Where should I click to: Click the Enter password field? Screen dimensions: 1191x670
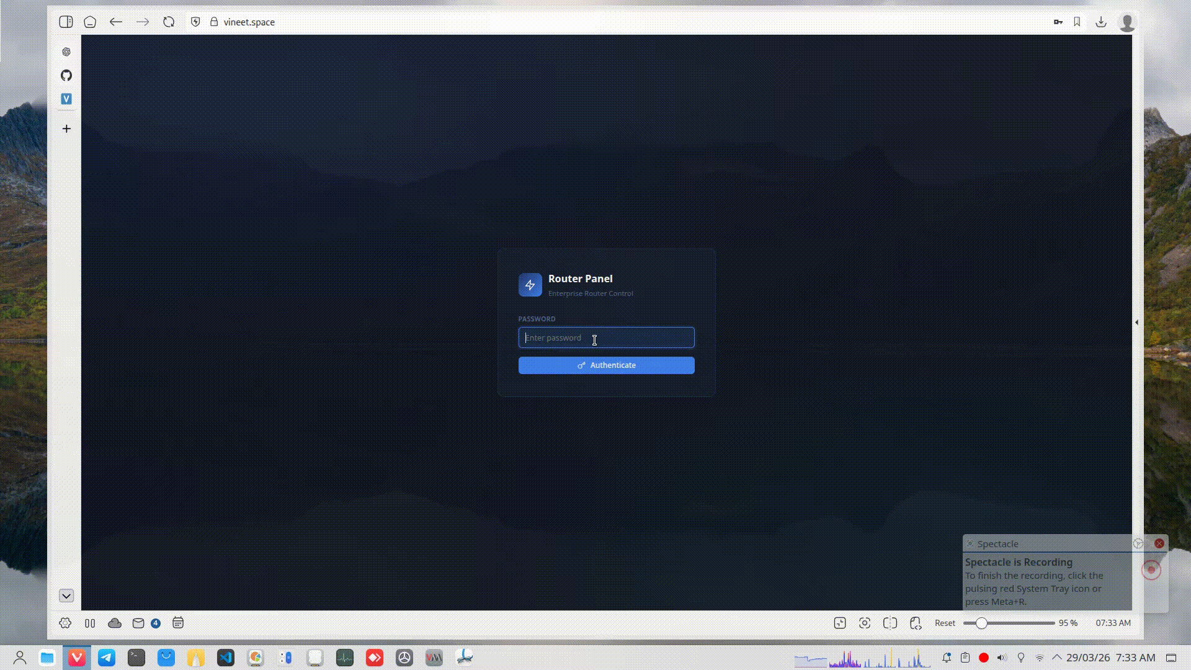point(605,337)
